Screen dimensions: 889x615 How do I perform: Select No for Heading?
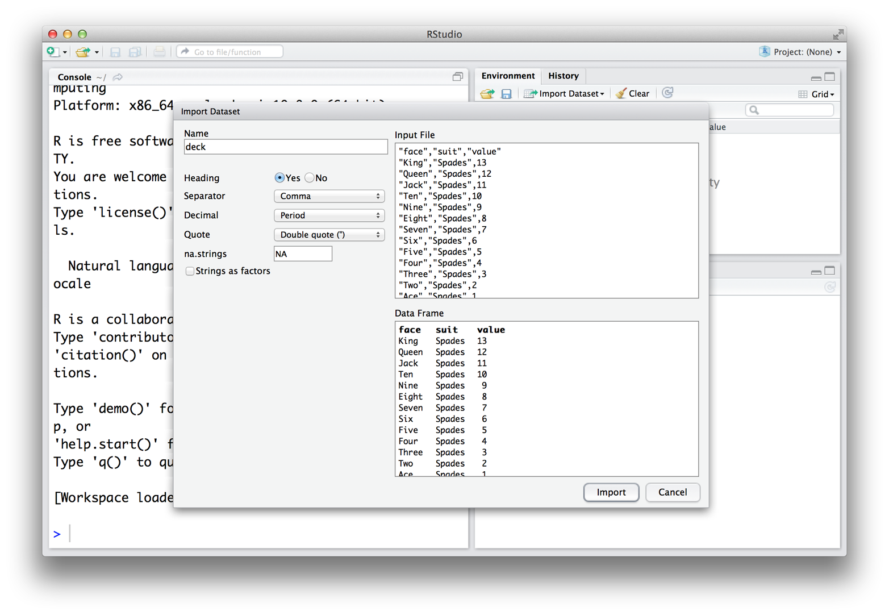click(x=310, y=178)
